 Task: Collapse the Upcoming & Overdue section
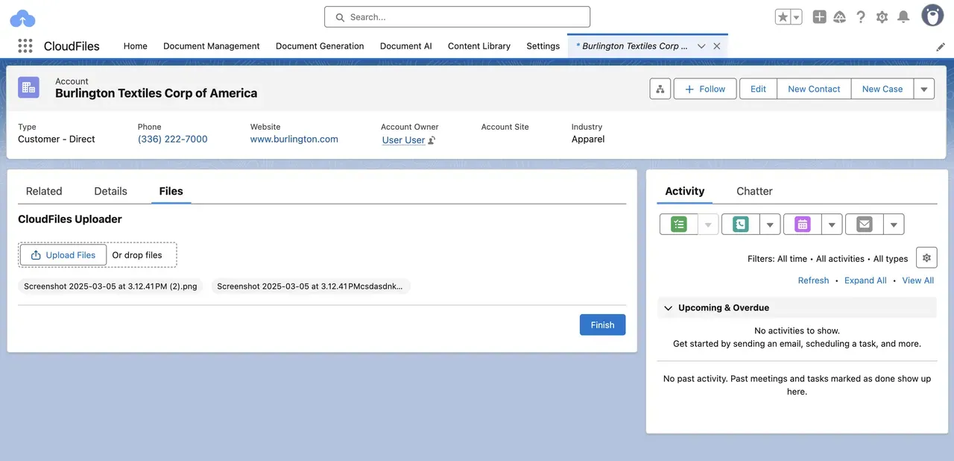669,307
